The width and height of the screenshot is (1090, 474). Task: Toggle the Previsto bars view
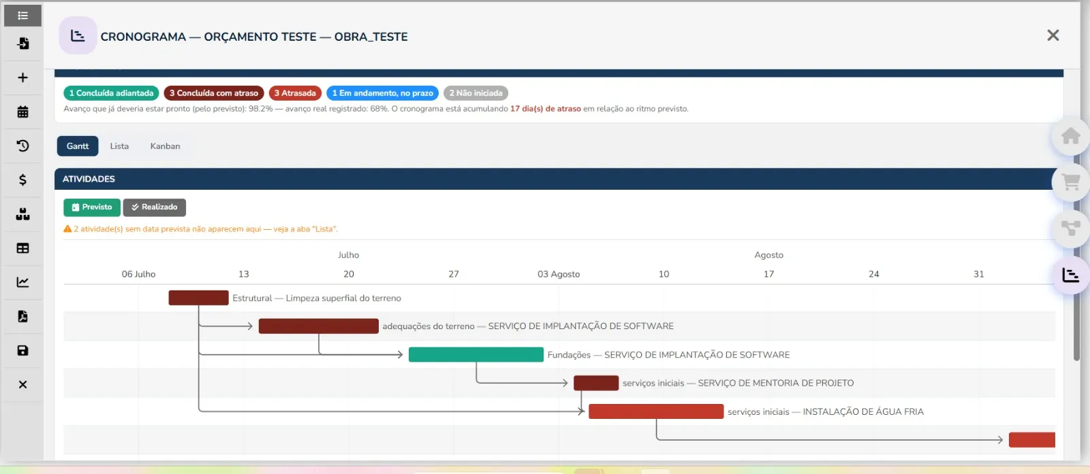pyautogui.click(x=92, y=207)
